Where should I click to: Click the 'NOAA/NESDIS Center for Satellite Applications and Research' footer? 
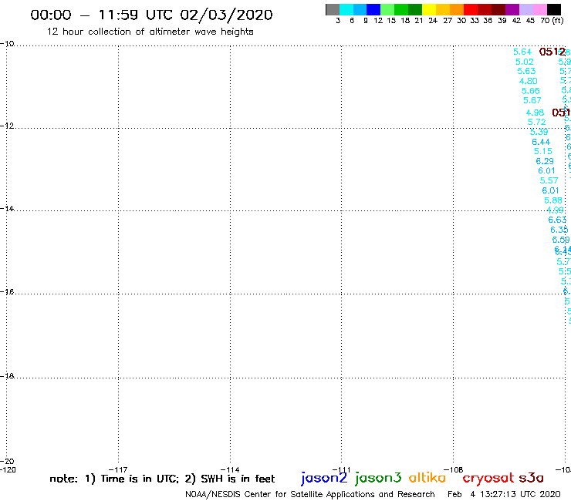(x=310, y=495)
